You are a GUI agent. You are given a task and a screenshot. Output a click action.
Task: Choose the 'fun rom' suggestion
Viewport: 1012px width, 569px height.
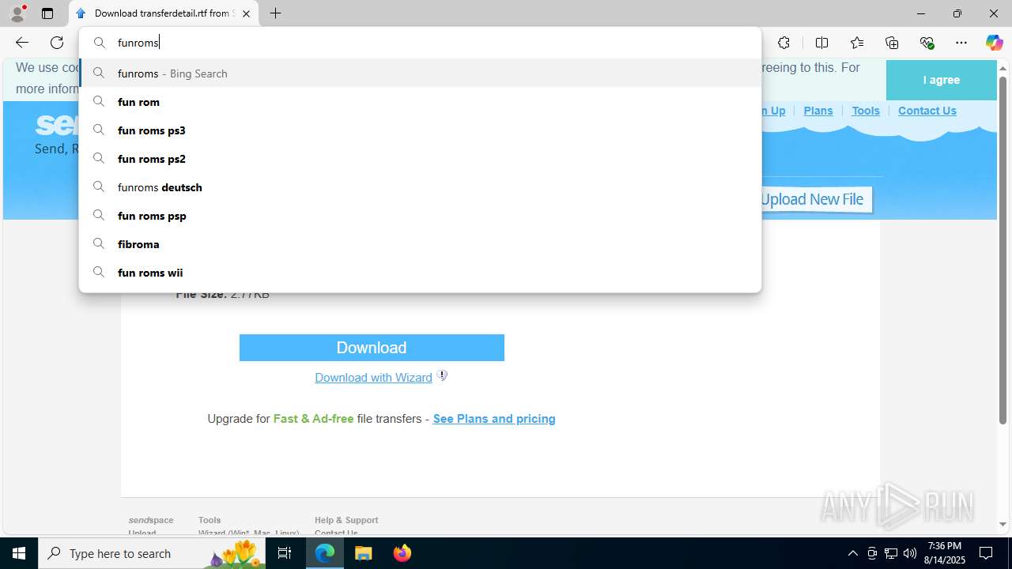[420, 102]
